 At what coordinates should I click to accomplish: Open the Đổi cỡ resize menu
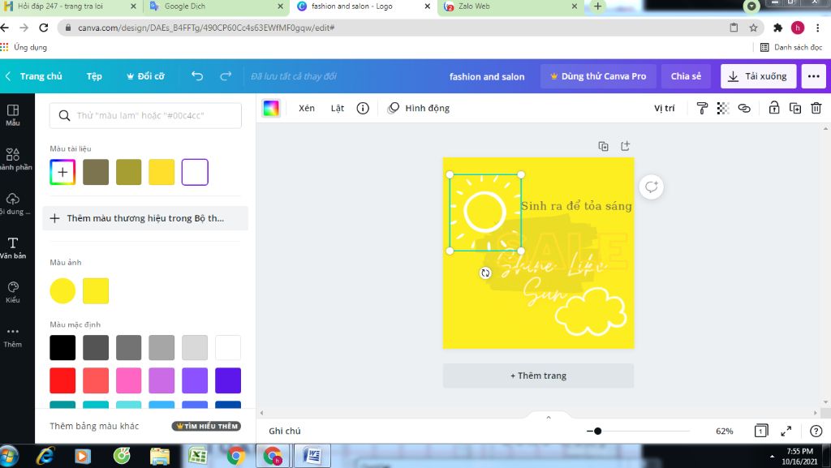click(x=145, y=76)
